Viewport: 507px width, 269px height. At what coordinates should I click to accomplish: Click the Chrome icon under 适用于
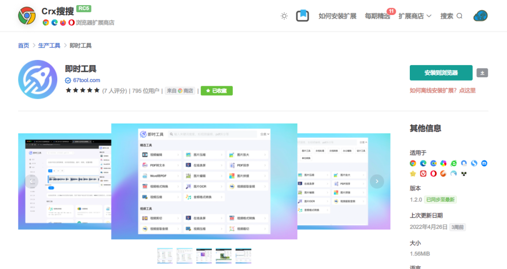click(413, 164)
